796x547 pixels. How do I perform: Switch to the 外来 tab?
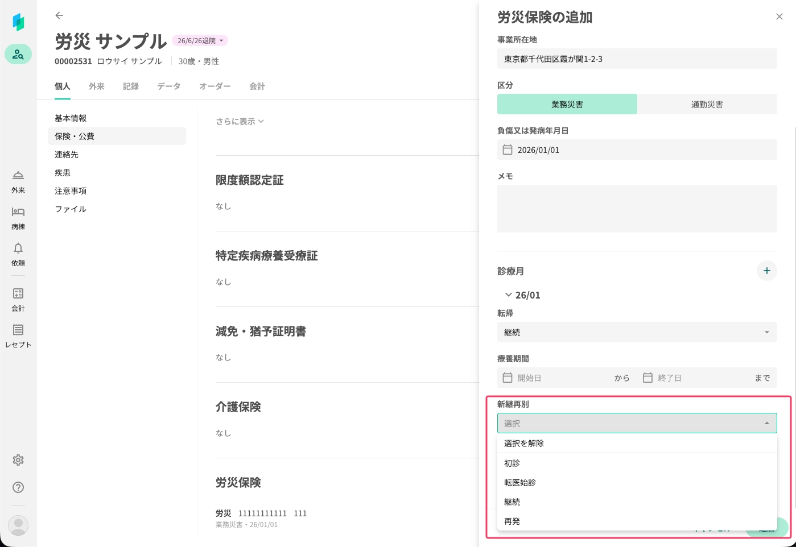(97, 86)
